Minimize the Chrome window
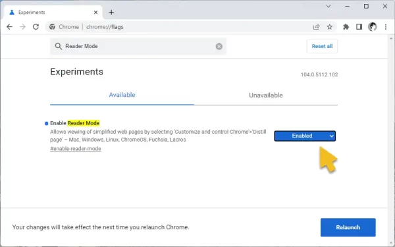 coord(348,7)
